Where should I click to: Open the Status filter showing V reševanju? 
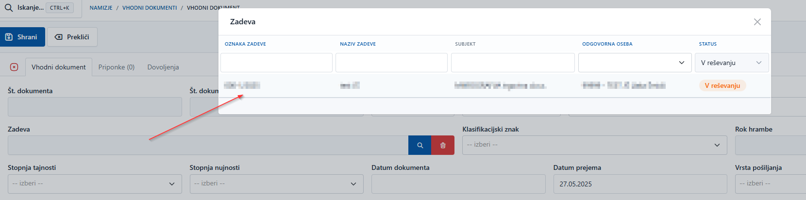tap(732, 63)
